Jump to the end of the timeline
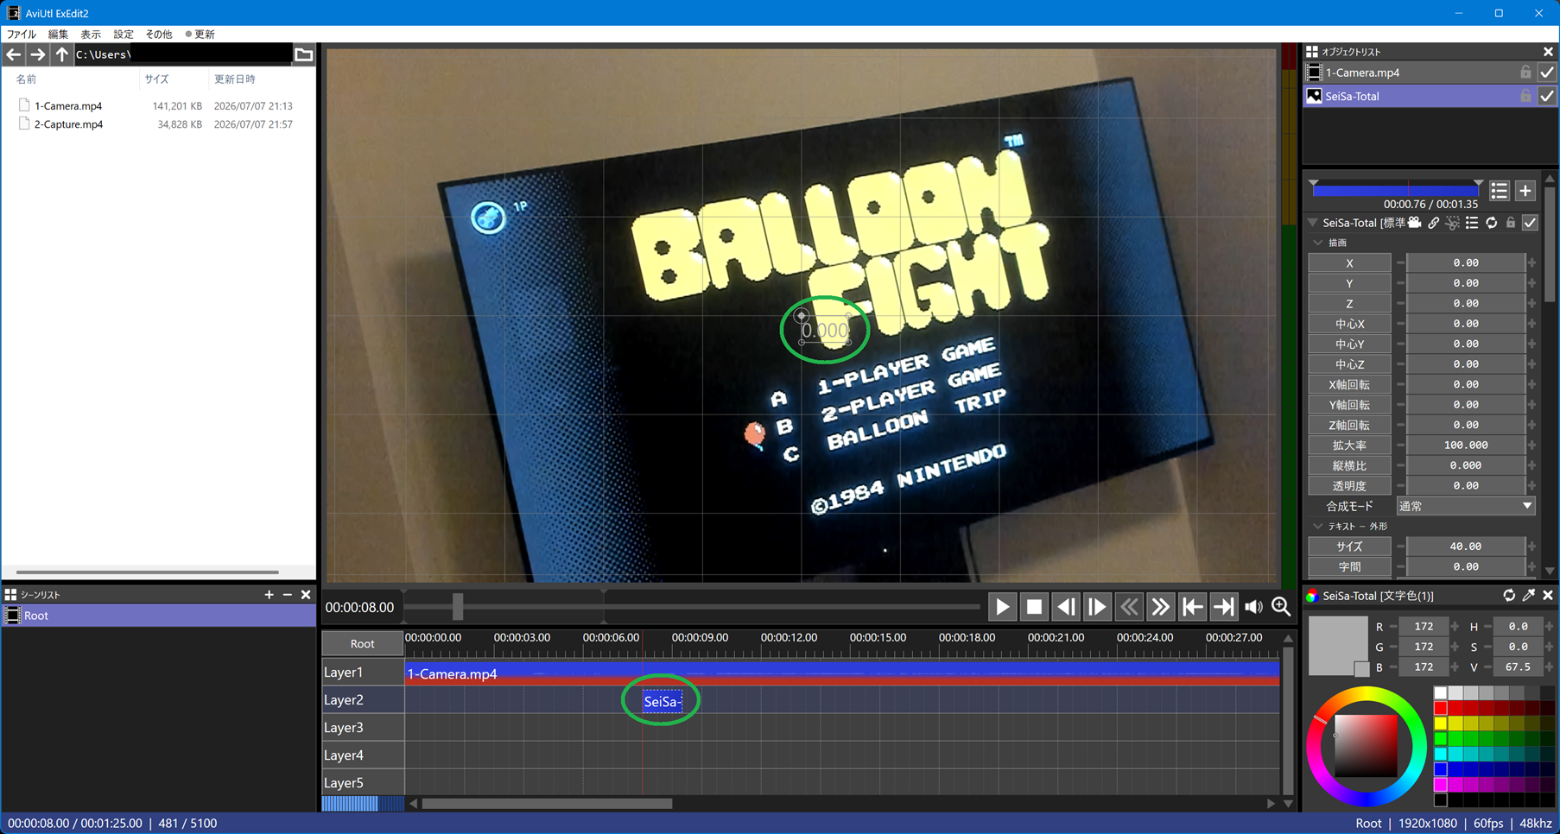Image resolution: width=1560 pixels, height=834 pixels. pos(1223,607)
